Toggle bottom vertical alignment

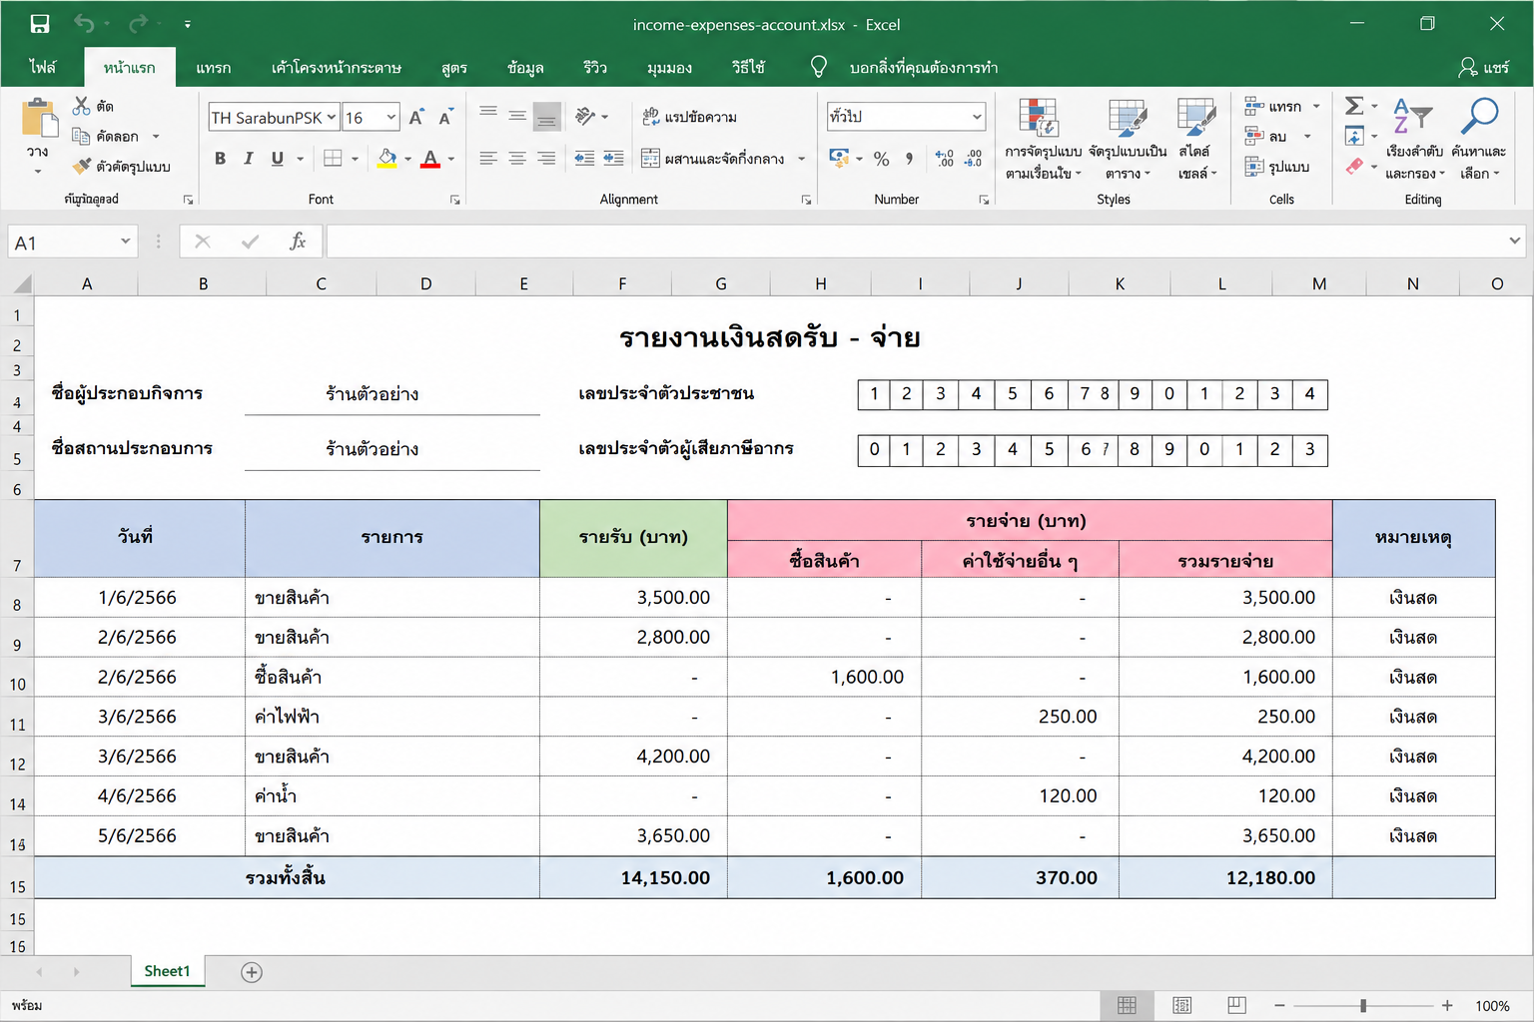(546, 116)
